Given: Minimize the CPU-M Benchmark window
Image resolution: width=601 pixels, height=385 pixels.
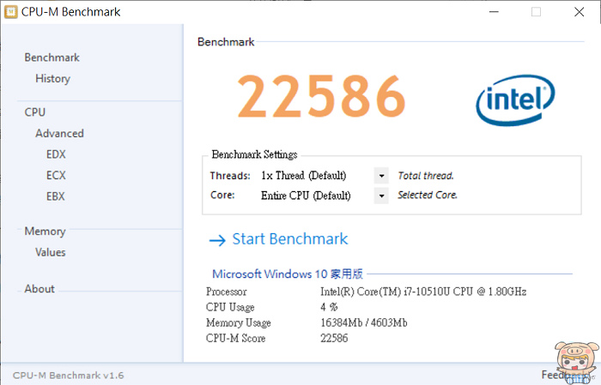Looking at the screenshot, I should [x=495, y=11].
